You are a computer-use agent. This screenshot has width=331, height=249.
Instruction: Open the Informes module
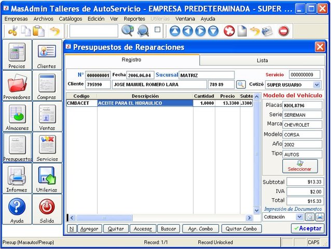pos(17,178)
